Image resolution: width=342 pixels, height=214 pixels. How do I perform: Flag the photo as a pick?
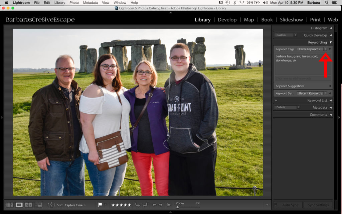[100, 205]
